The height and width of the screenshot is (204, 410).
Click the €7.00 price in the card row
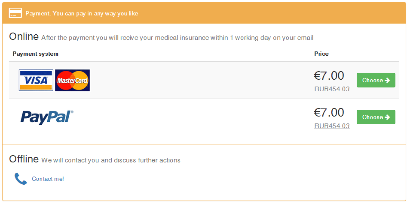[x=329, y=76]
